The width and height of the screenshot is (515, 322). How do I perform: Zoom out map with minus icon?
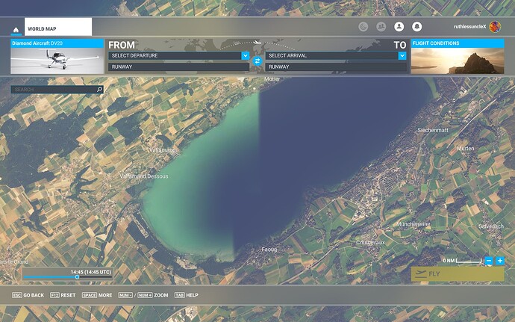point(489,261)
